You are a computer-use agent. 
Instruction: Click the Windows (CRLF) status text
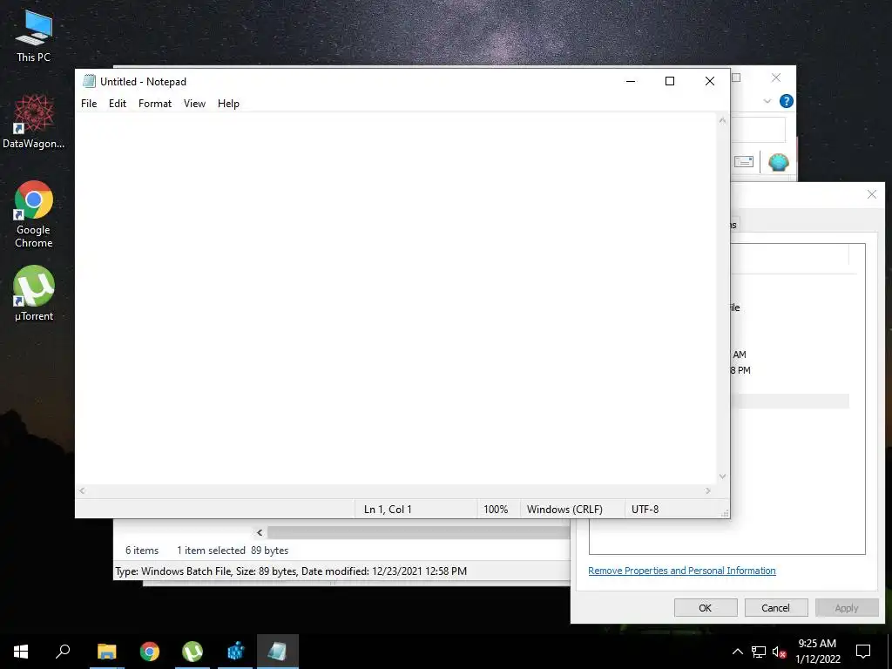tap(564, 509)
